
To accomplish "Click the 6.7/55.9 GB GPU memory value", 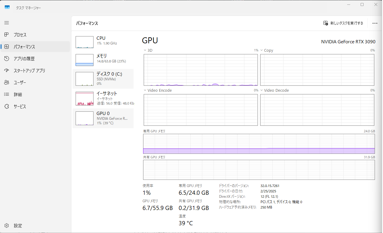I will [x=158, y=208].
